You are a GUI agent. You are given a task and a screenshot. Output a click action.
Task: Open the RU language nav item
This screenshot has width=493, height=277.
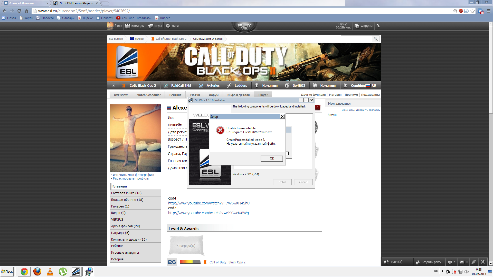371,85
